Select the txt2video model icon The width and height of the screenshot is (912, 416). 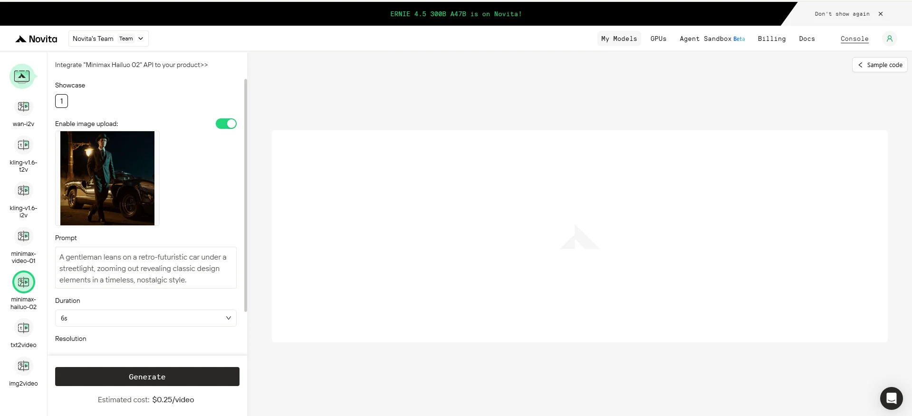[x=23, y=328]
